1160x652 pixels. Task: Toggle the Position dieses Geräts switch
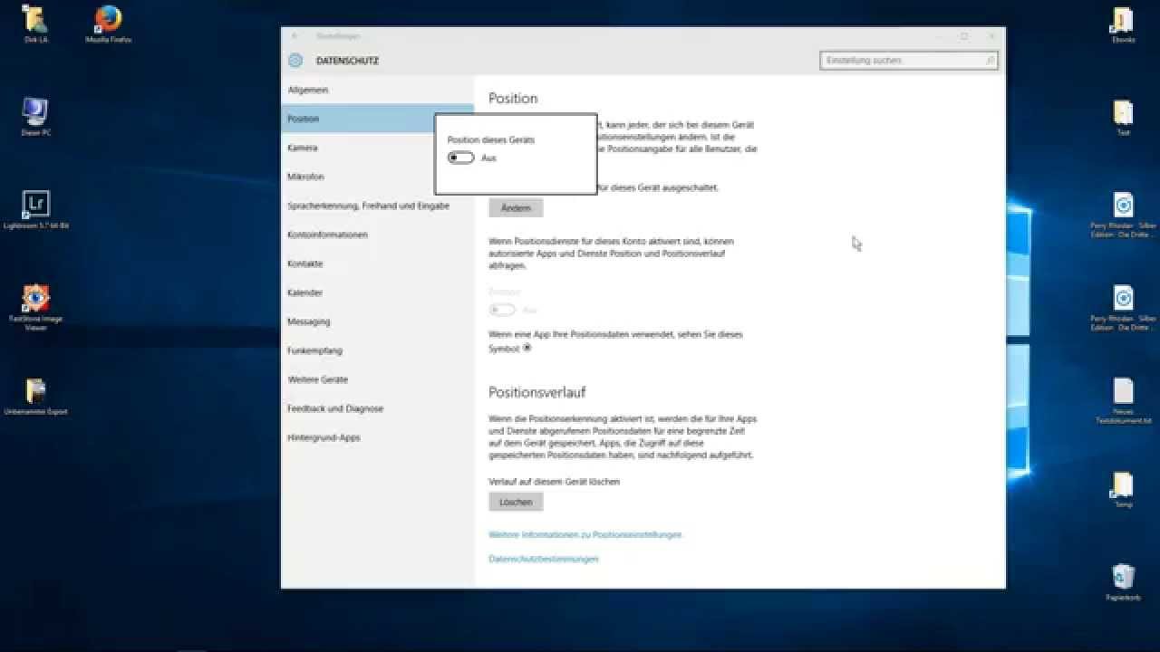(x=461, y=158)
